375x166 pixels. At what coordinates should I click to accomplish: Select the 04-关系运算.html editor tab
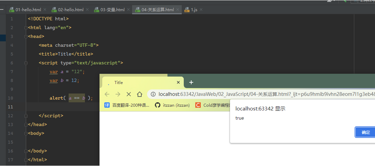click(158, 10)
